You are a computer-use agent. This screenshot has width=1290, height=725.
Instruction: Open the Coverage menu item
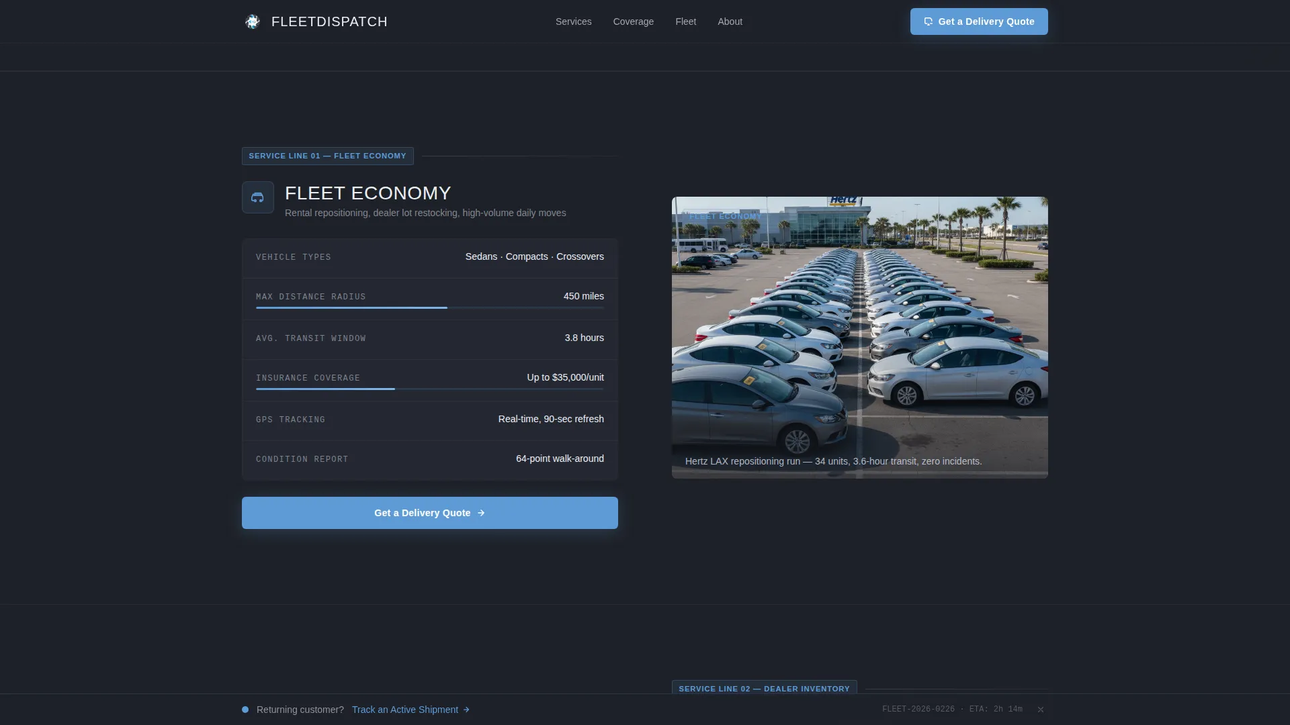(x=633, y=21)
